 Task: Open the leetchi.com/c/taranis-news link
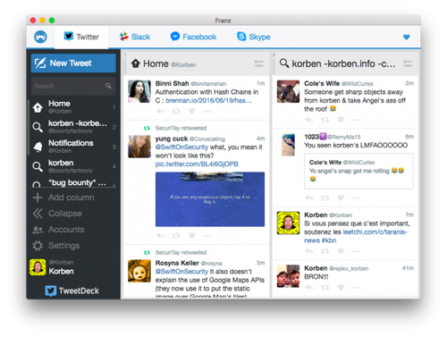tap(375, 232)
